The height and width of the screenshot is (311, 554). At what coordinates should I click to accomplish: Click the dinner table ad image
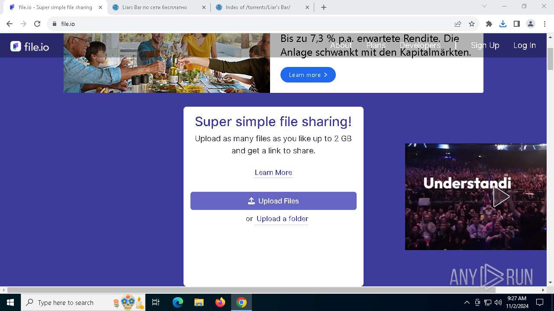tap(167, 63)
